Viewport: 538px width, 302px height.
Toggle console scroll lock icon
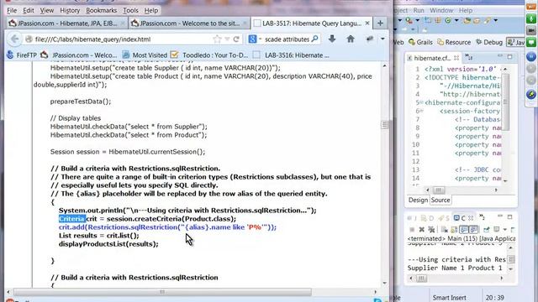[454, 229]
